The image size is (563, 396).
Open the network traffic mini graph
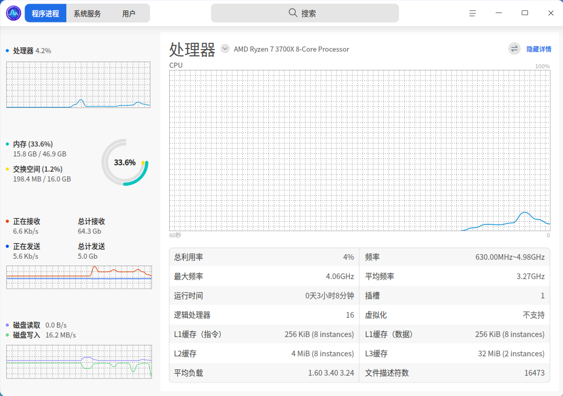(x=79, y=277)
